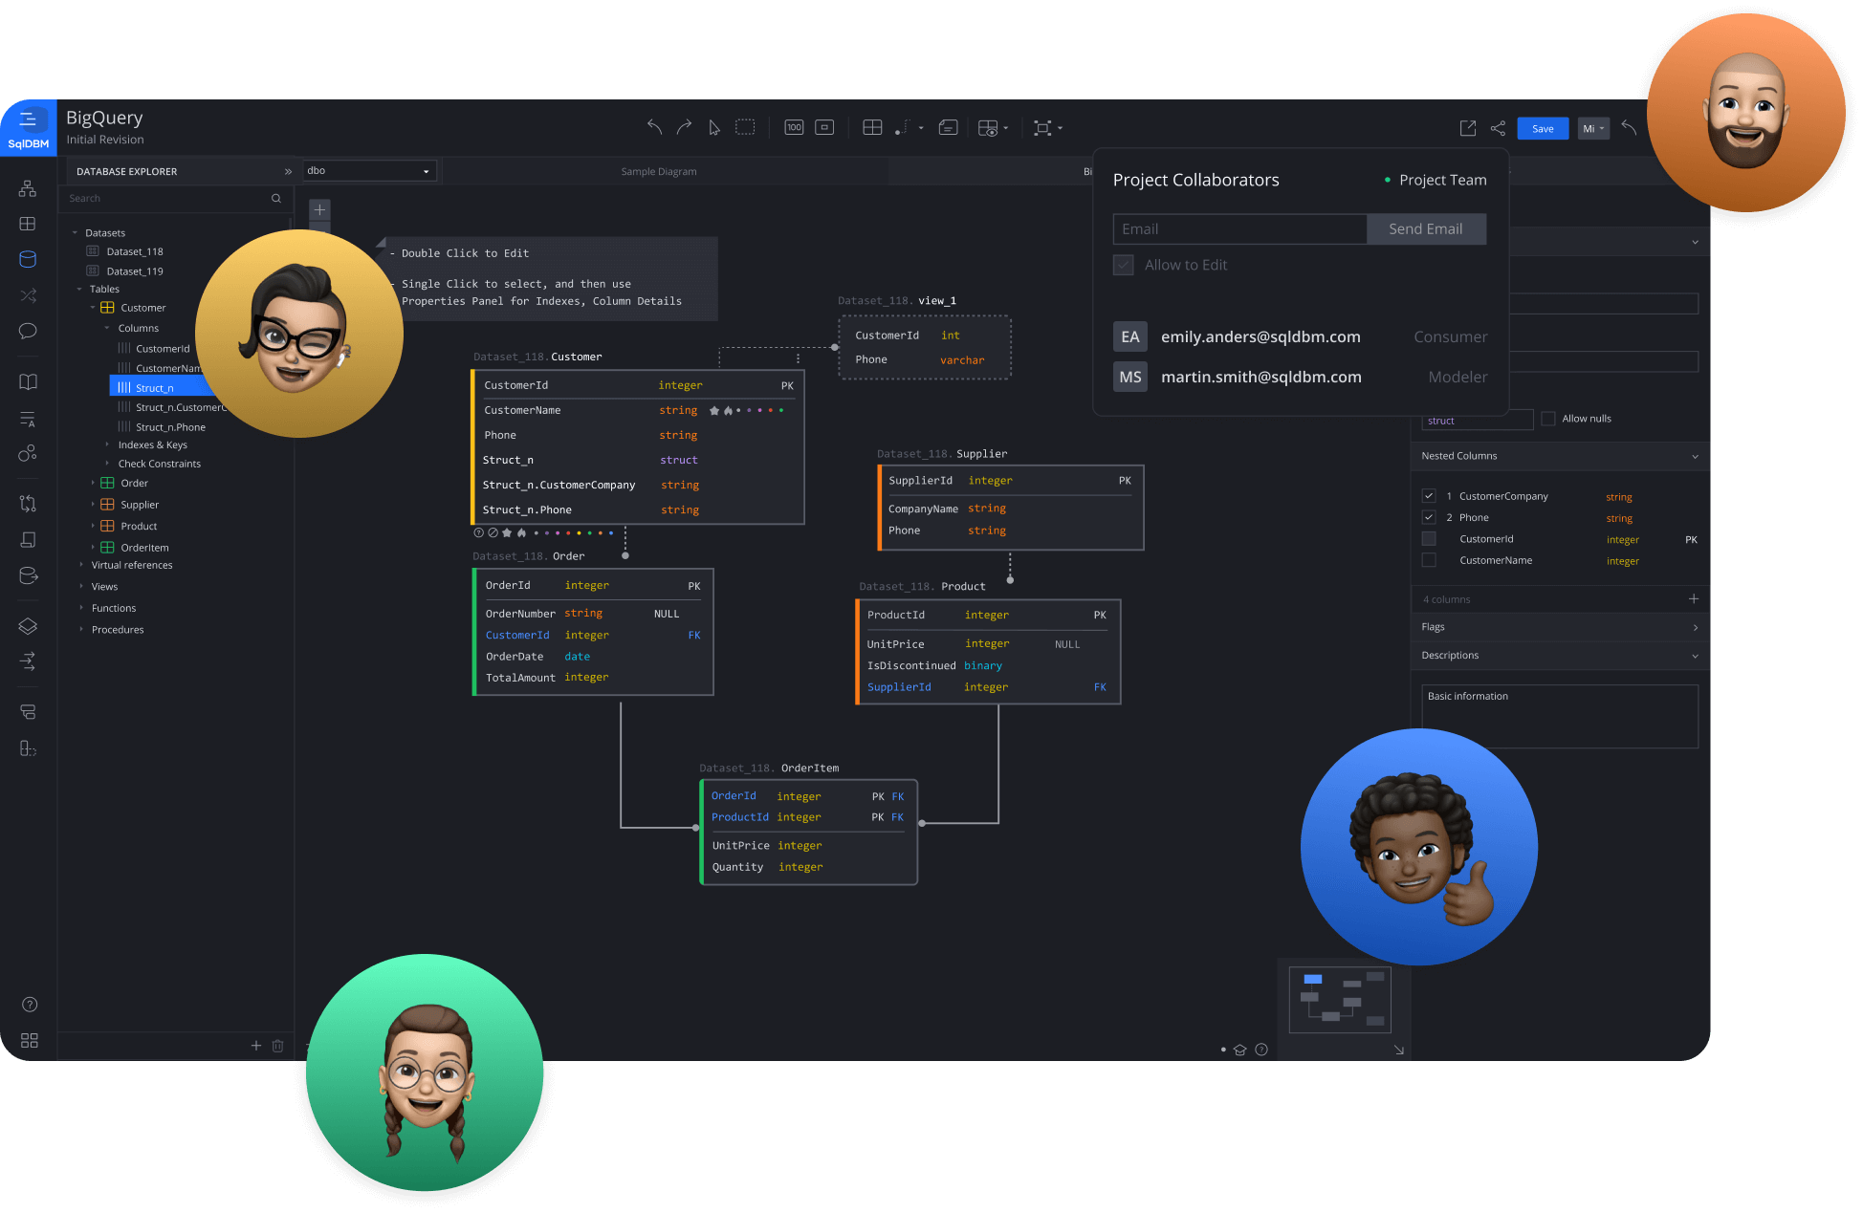This screenshot has height=1213, width=1863.
Task: Toggle the Allow to Edit checkbox
Action: [x=1124, y=265]
